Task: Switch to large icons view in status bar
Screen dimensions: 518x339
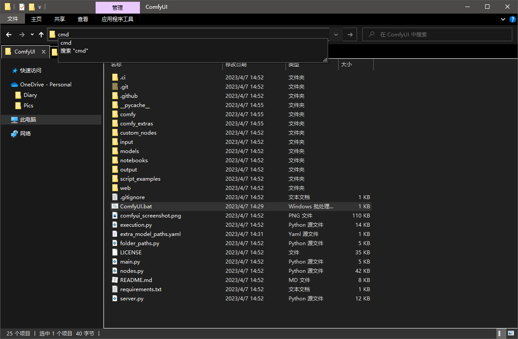Action: tap(511, 333)
